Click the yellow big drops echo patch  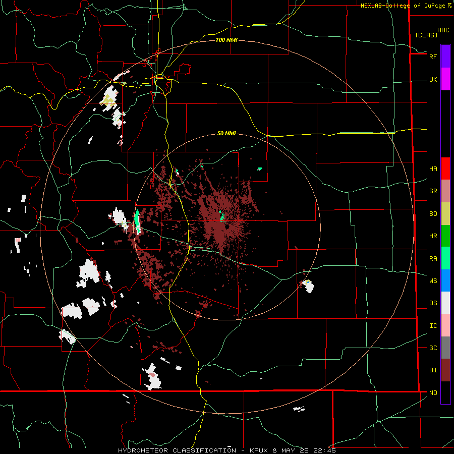[x=108, y=100]
